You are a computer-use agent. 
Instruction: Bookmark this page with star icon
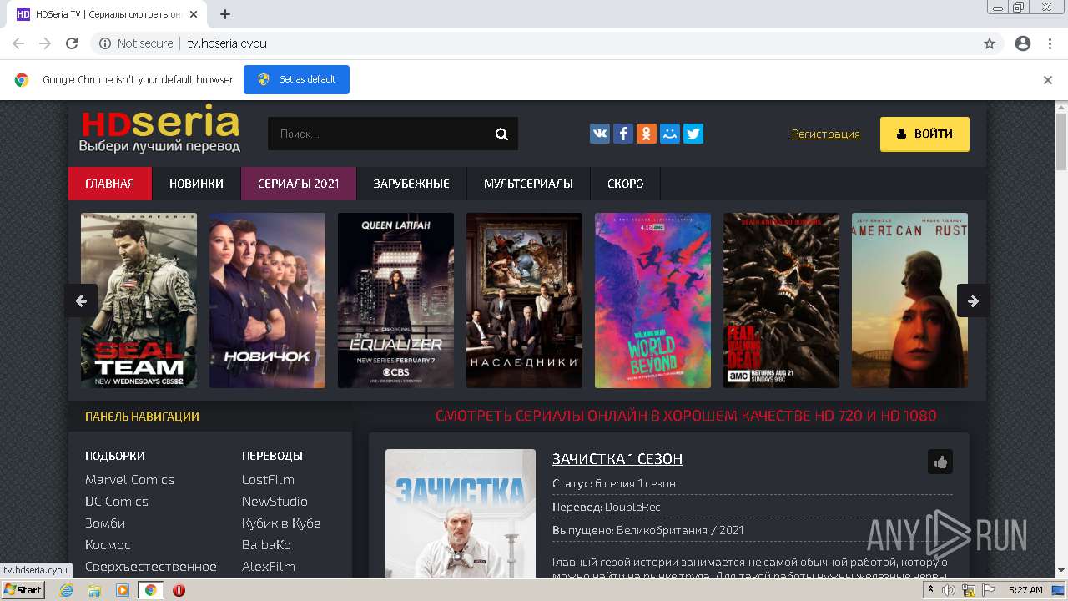click(990, 43)
